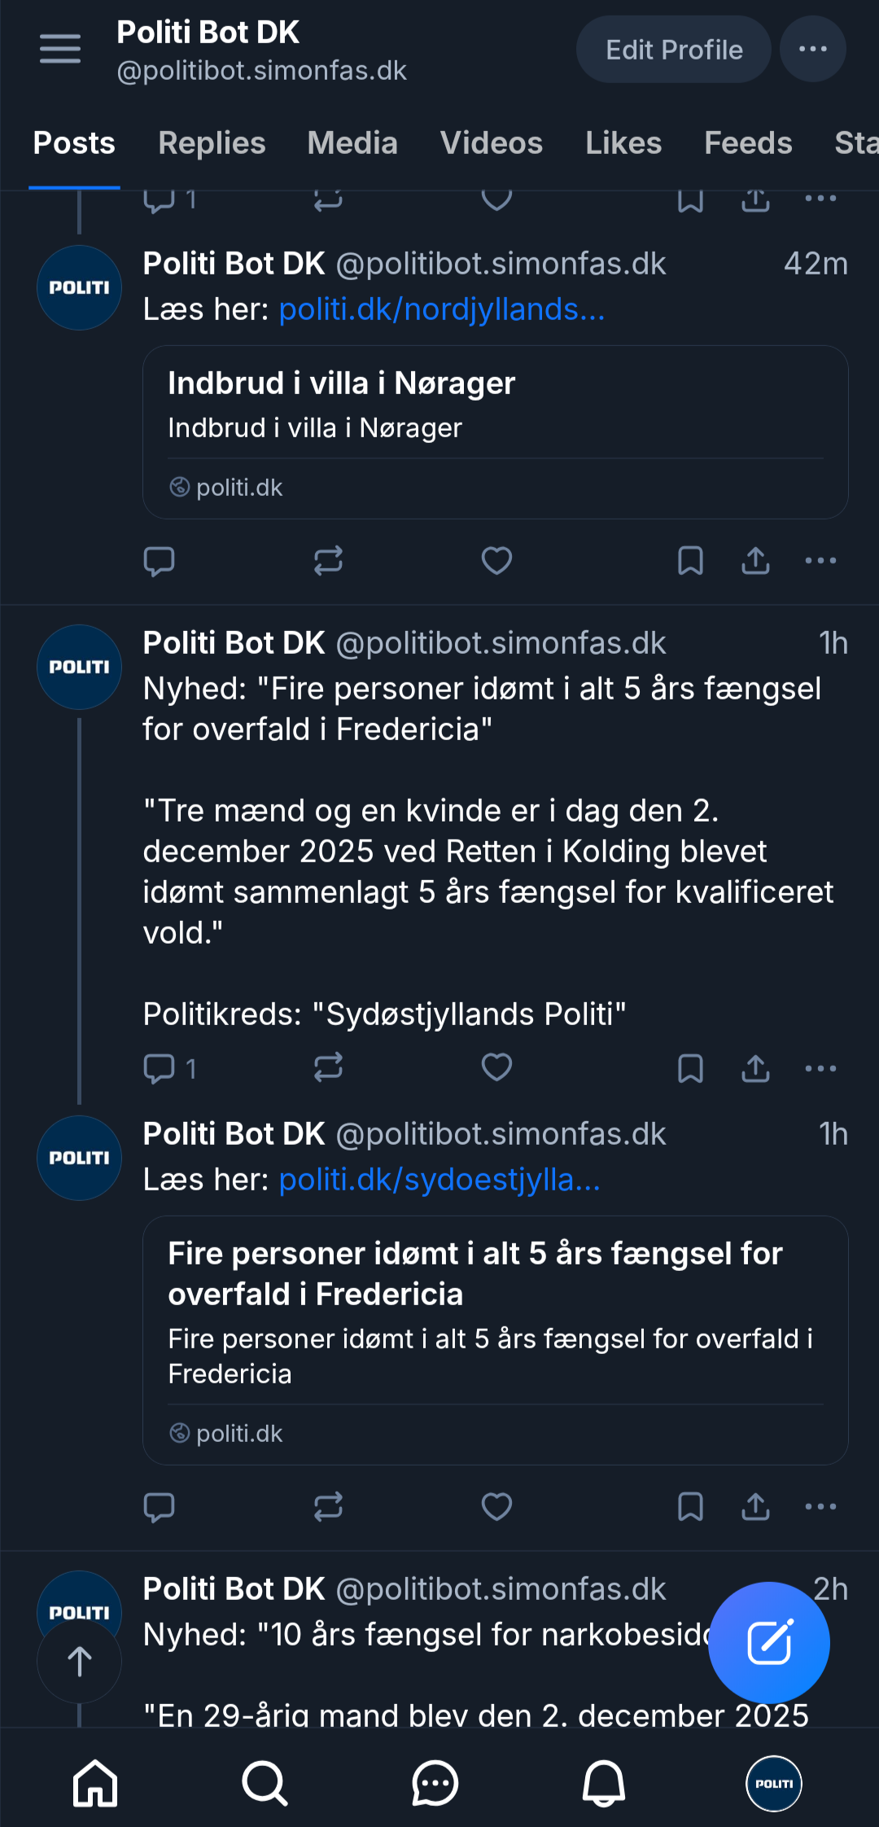
Task: Open Notifications bell in bottom bar
Action: pyautogui.click(x=603, y=1783)
